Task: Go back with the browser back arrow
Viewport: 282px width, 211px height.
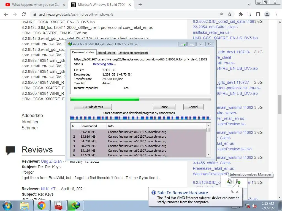Action: (6, 14)
